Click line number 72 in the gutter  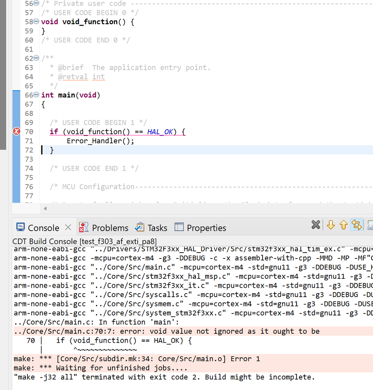click(29, 150)
